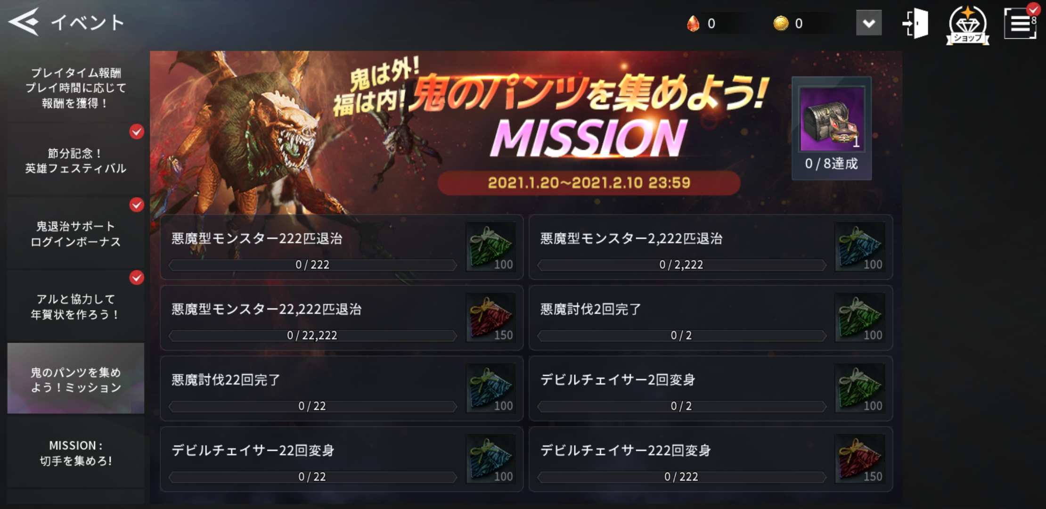Select 鬼退治サポート ログインボーナス tab
Image resolution: width=1046 pixels, height=509 pixels.
click(x=75, y=234)
